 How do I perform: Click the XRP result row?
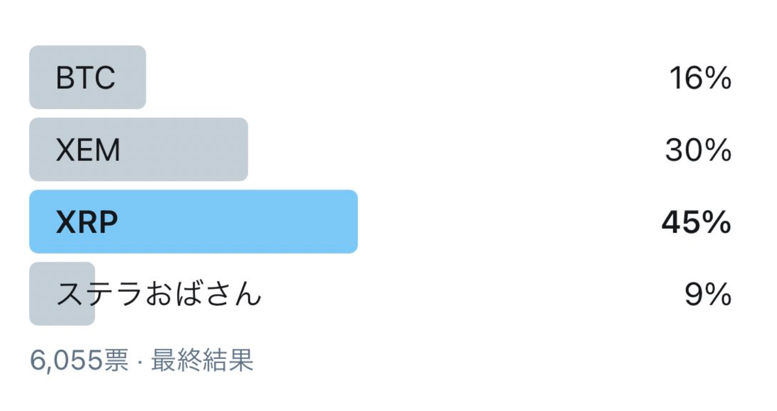coord(381,221)
